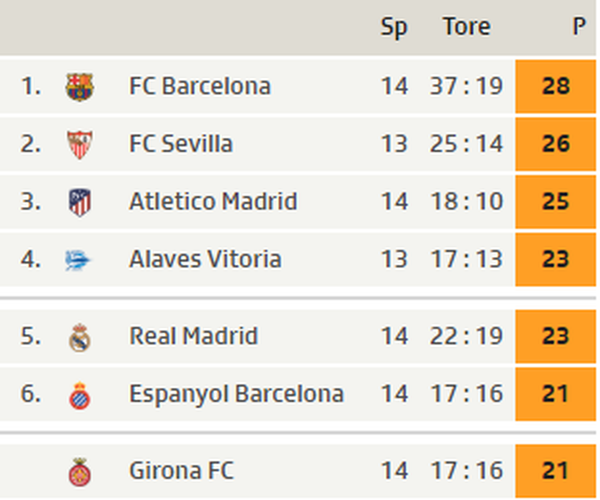Select the Real Madrid team name

coord(193,336)
